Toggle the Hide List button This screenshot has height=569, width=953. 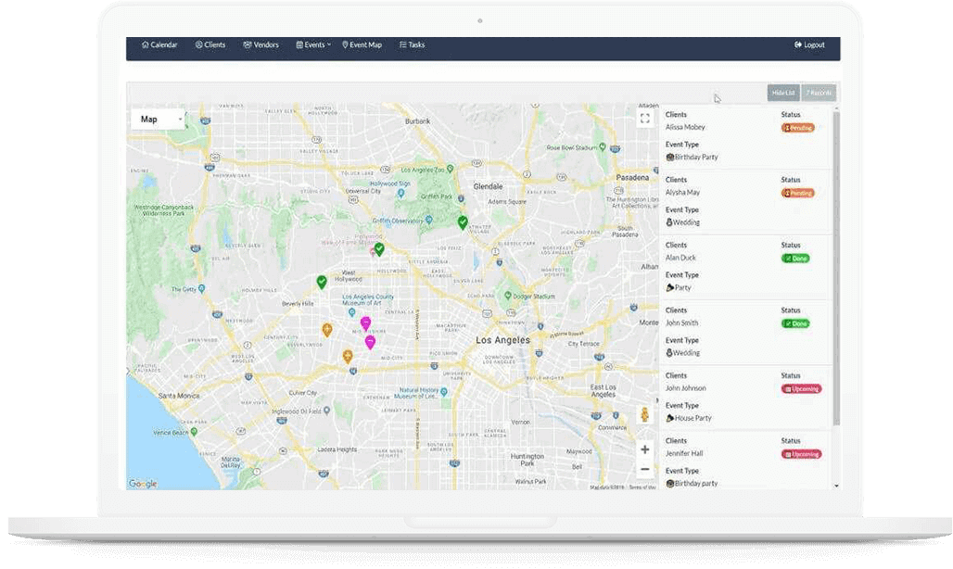tap(782, 93)
